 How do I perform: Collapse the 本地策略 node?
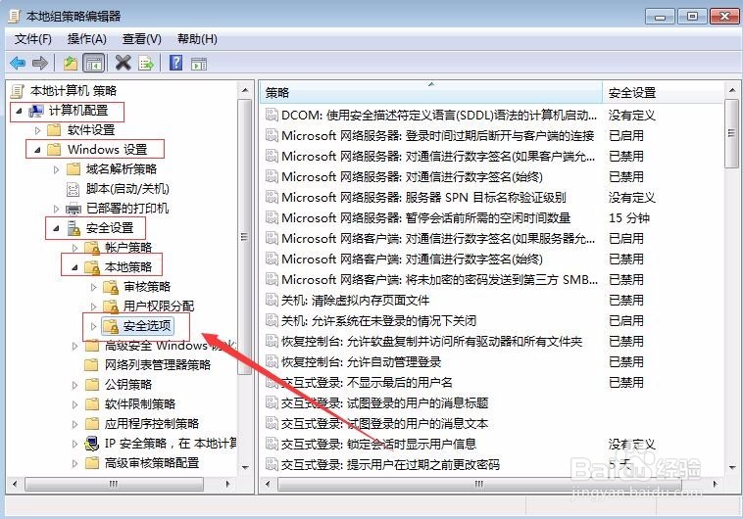point(74,267)
